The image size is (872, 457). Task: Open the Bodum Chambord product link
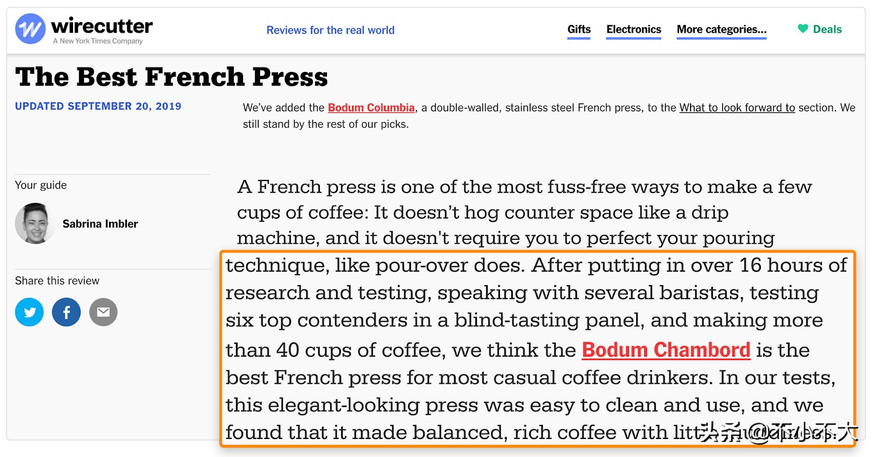point(666,350)
